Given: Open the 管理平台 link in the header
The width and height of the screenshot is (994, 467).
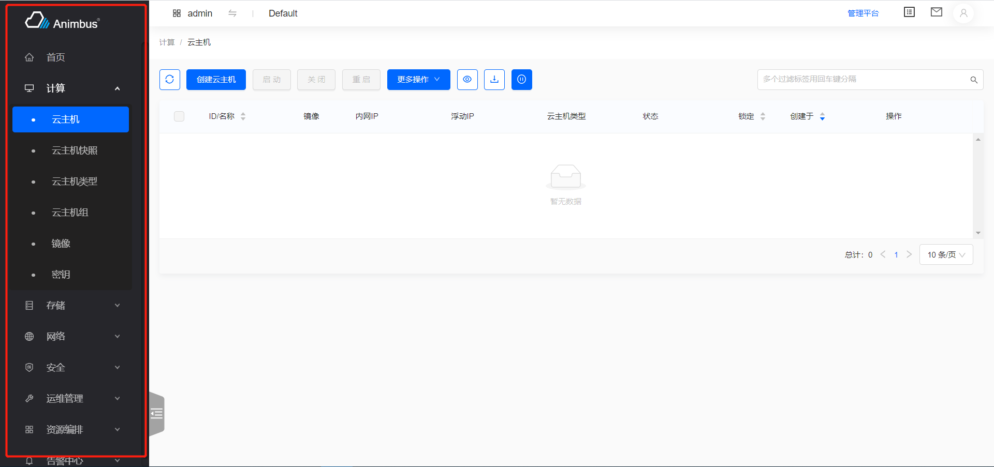Looking at the screenshot, I should click(864, 13).
